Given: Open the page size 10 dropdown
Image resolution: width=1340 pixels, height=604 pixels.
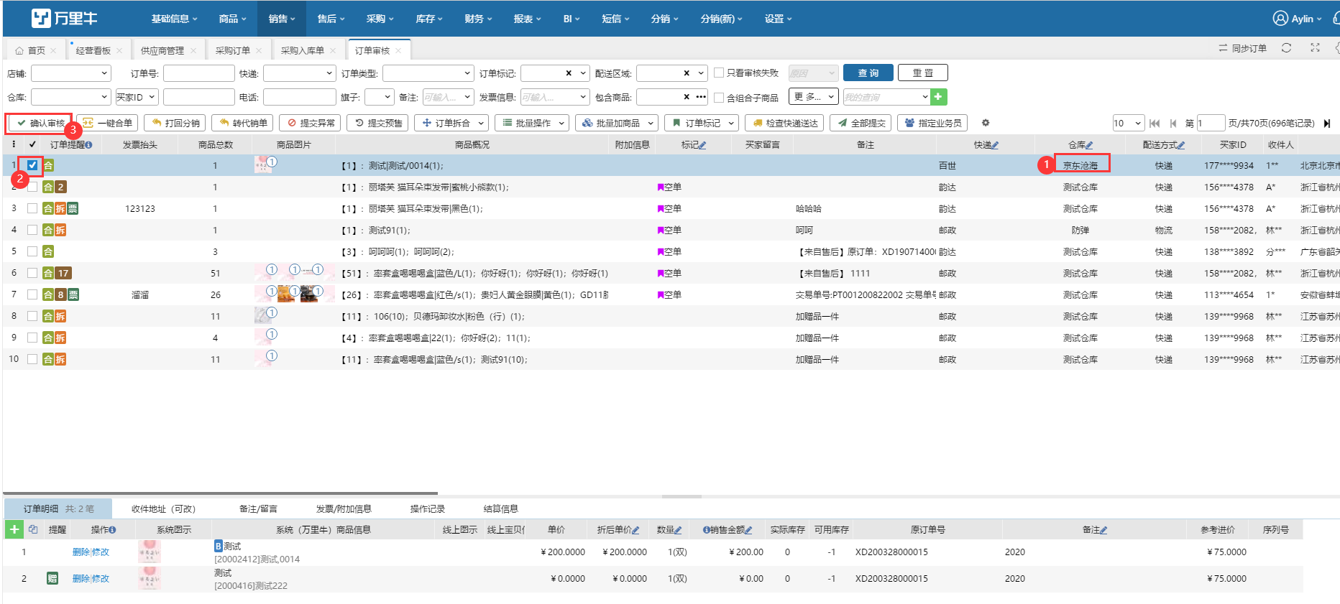Looking at the screenshot, I should coord(1128,123).
